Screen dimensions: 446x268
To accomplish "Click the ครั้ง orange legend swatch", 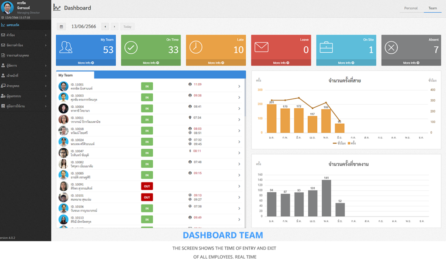I will [x=349, y=143].
